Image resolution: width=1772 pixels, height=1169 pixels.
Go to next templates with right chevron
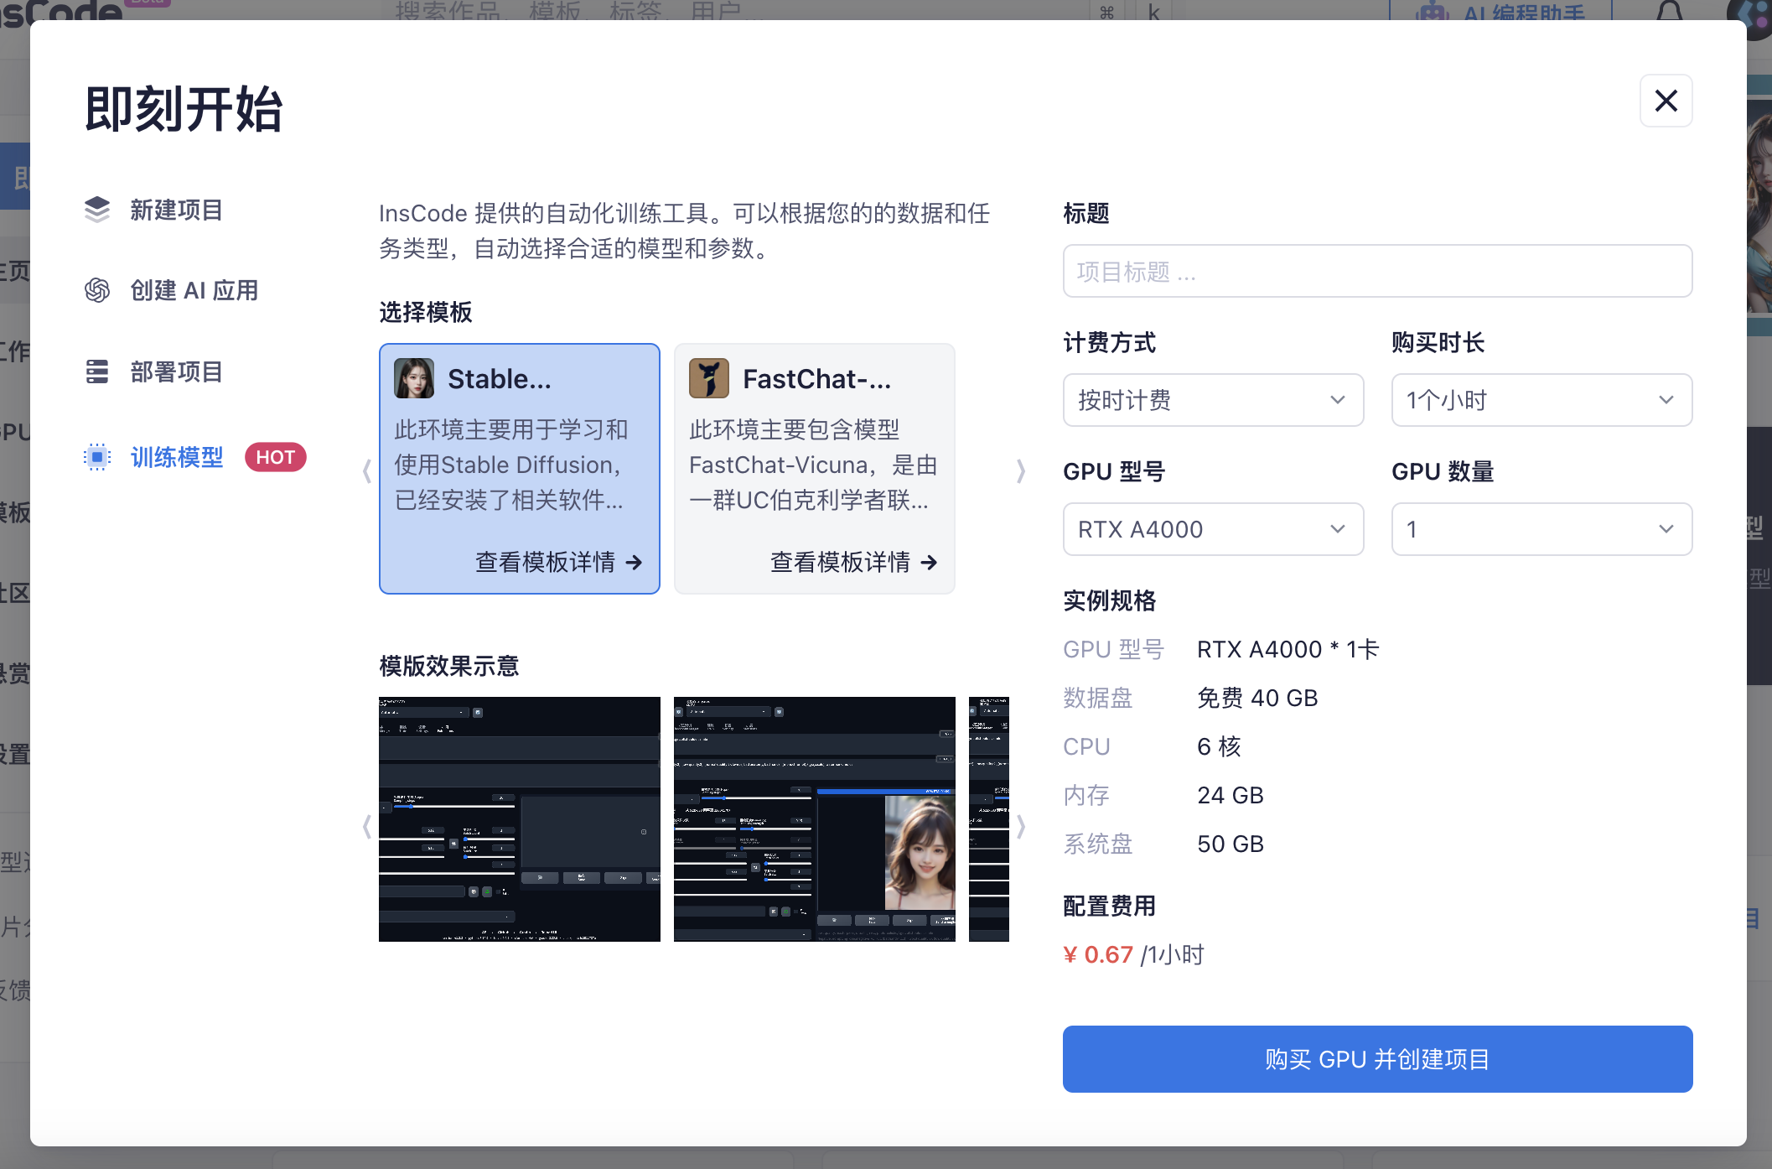pos(1020,470)
